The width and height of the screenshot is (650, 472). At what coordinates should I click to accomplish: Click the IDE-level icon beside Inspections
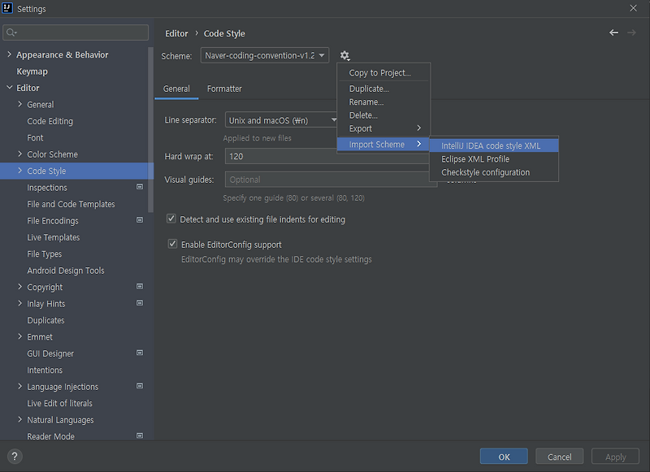[x=140, y=187]
